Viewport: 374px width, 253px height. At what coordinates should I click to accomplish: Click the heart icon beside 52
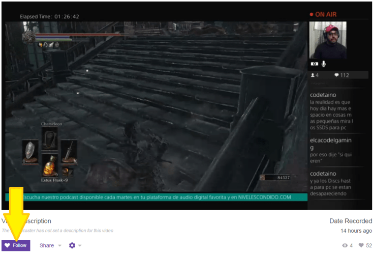[362, 245]
